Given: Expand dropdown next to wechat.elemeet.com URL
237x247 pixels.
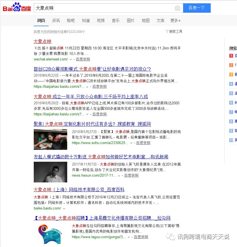Looking at the screenshot, I should click(x=71, y=60).
